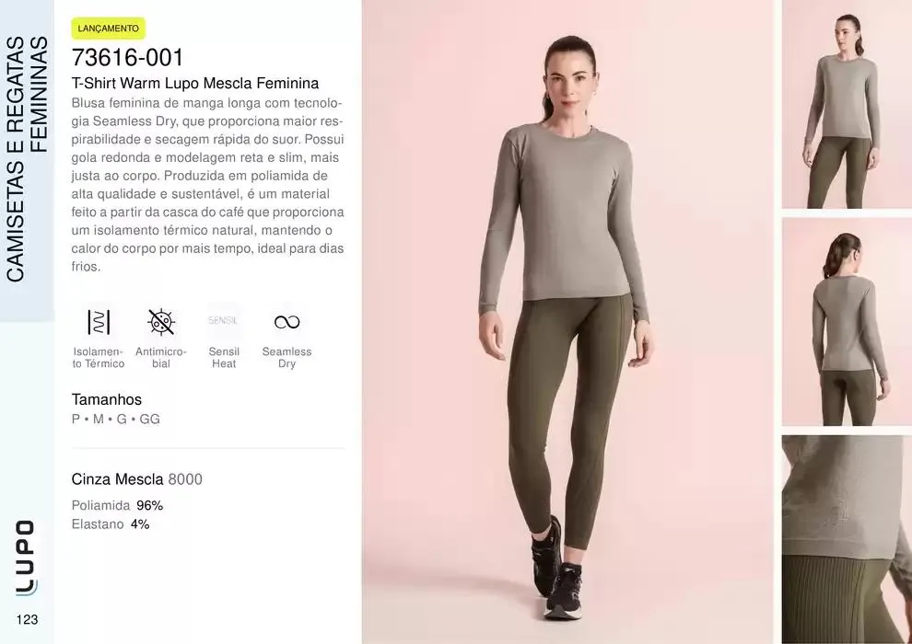
Task: Select size P
Action: pyautogui.click(x=76, y=419)
